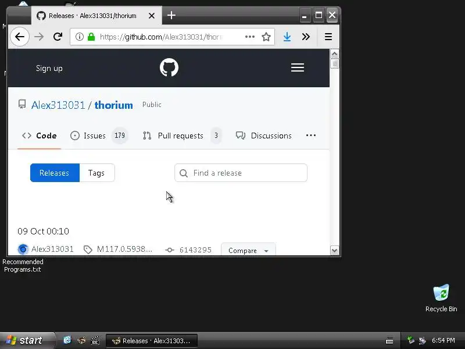This screenshot has height=349, width=465.
Task: Click the URL text in address bar
Action: 162,37
